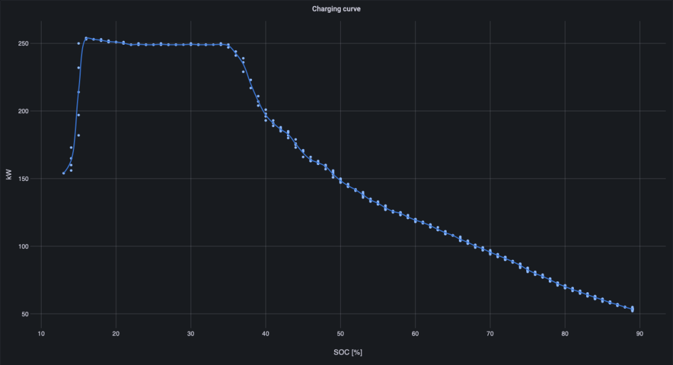
Task: Select the 30 x-axis tick label
Action: point(191,334)
